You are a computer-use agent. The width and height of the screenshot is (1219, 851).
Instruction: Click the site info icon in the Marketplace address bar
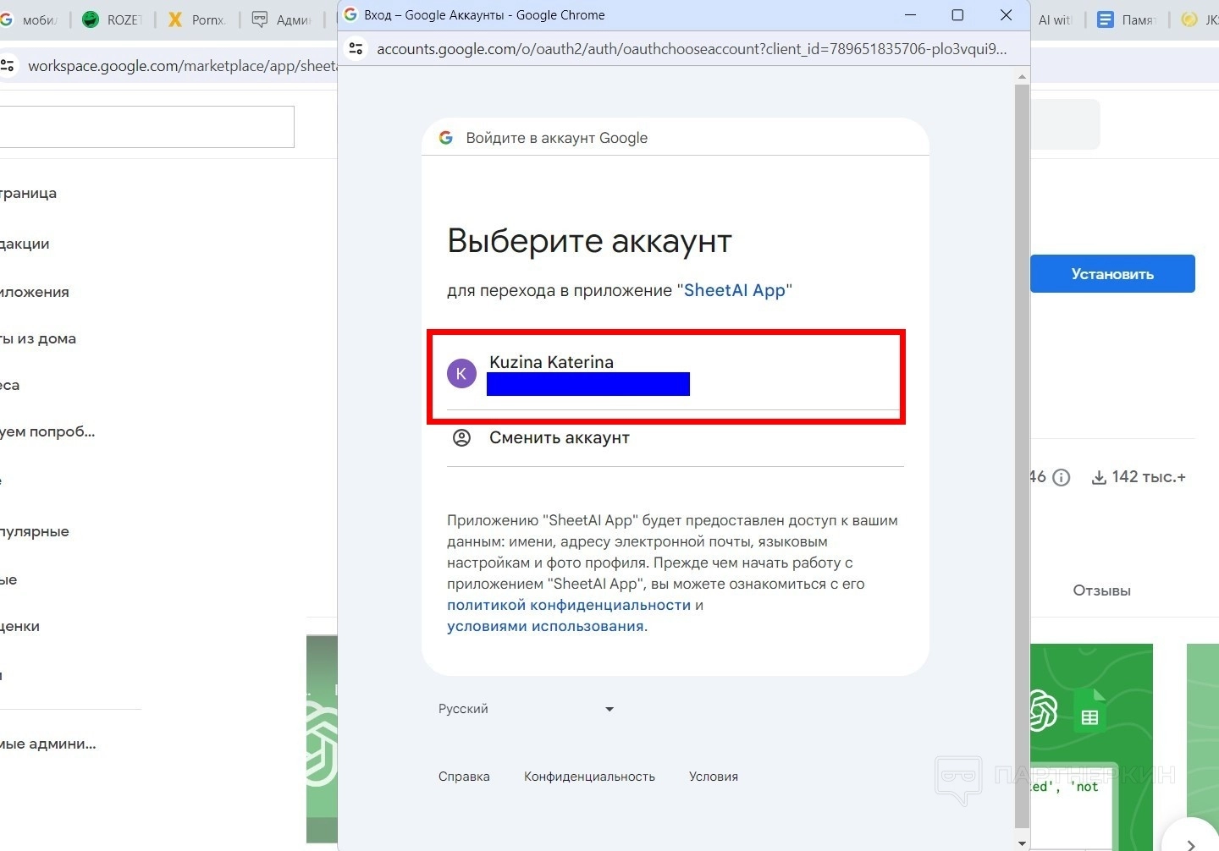8,66
